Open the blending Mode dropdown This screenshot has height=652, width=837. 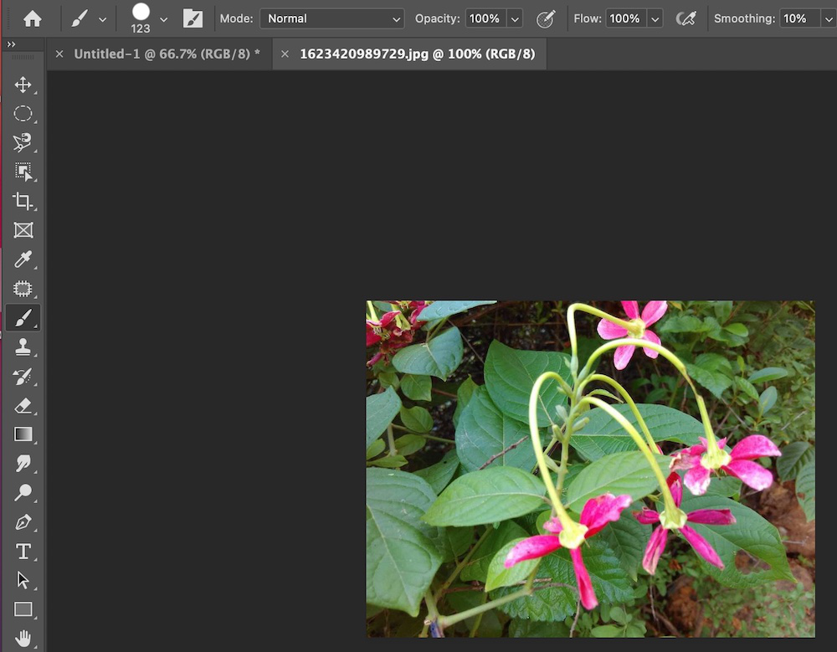point(332,18)
